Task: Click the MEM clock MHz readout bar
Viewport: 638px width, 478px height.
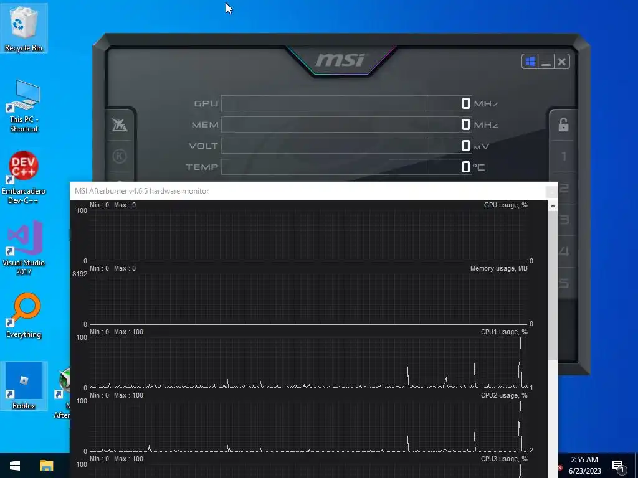Action: coord(346,124)
